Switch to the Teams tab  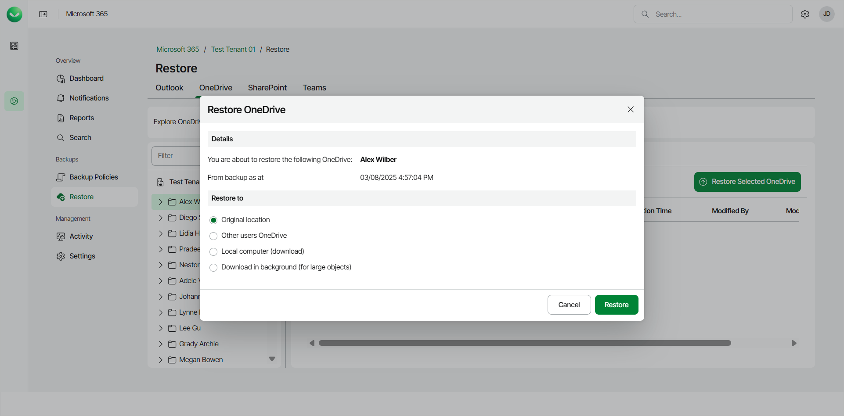(314, 88)
